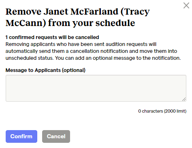Close the remove-from-schedule dialog with X
This screenshot has height=148, width=192.
point(186,6)
